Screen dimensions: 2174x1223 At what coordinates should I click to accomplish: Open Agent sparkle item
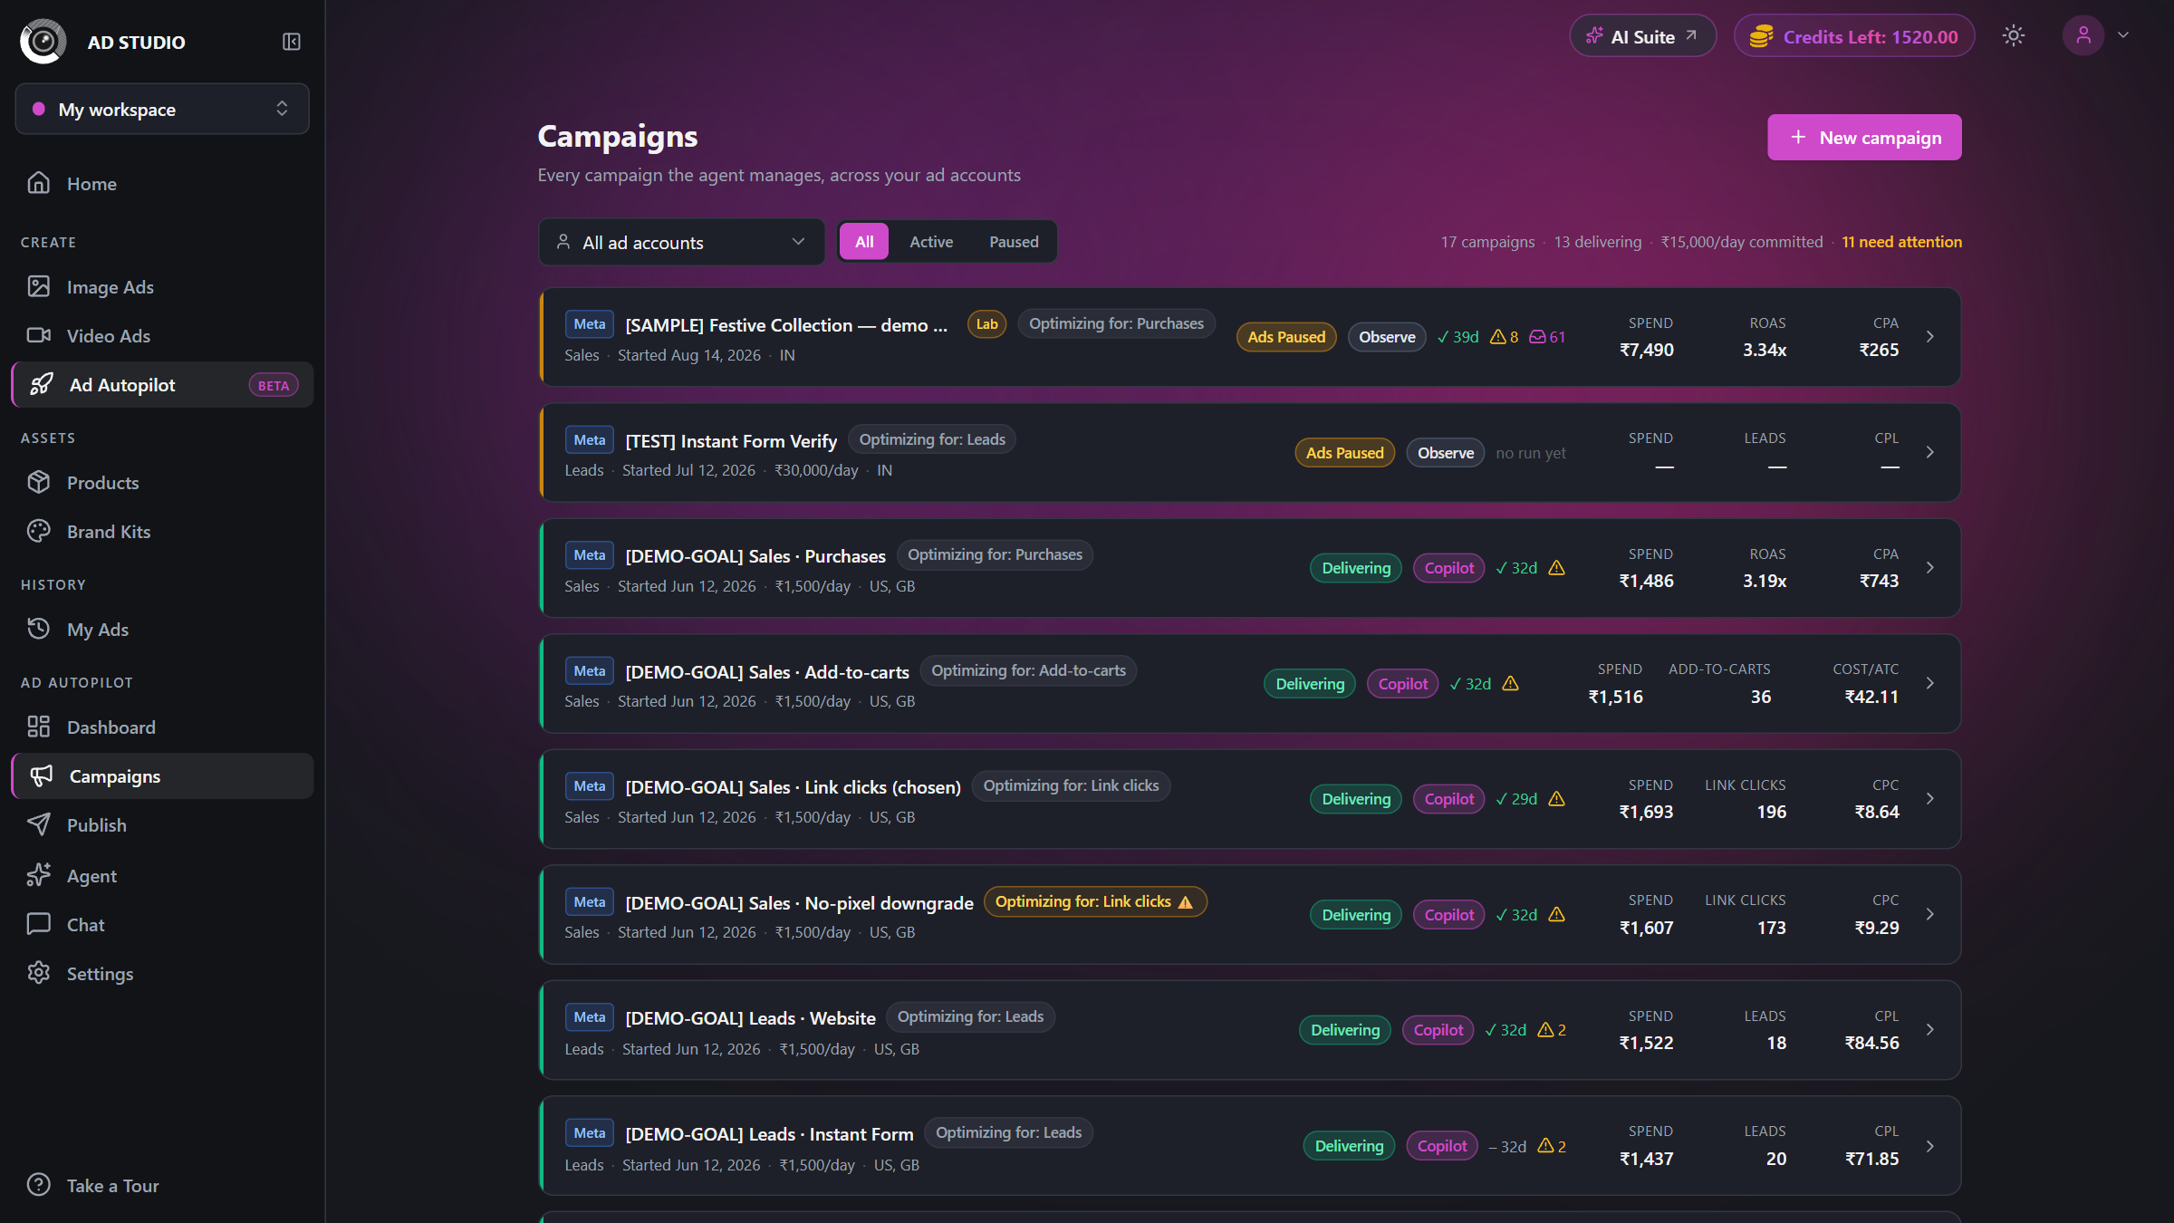(x=163, y=875)
